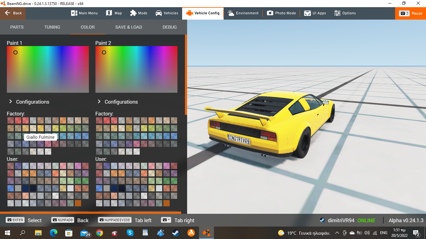Open Microsoft Store from taskbar

[69, 233]
